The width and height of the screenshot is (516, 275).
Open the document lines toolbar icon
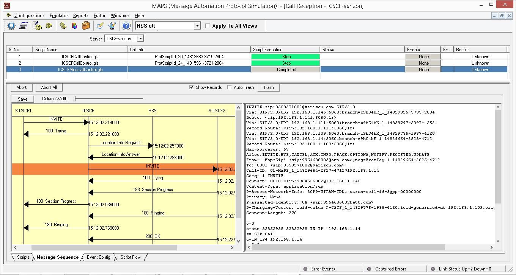point(24,26)
